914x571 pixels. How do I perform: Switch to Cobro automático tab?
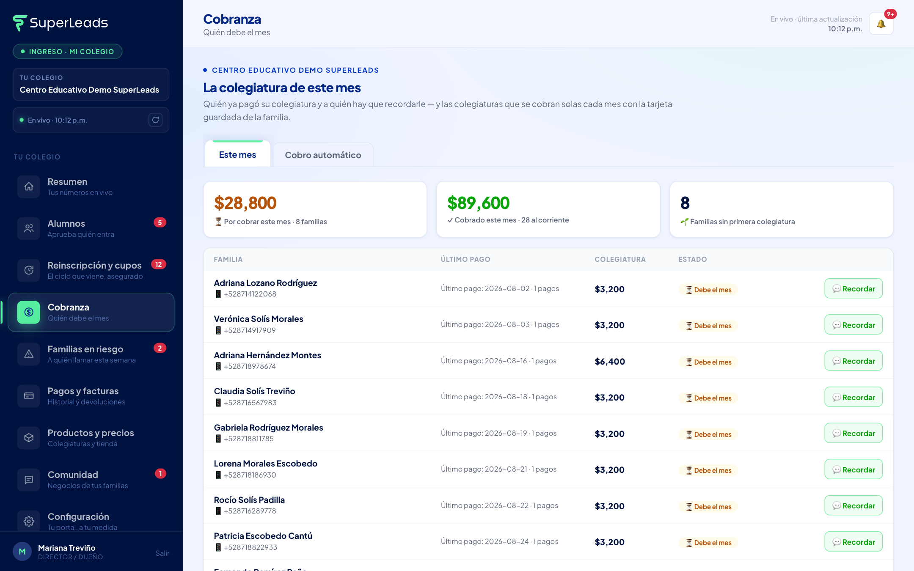tap(323, 155)
